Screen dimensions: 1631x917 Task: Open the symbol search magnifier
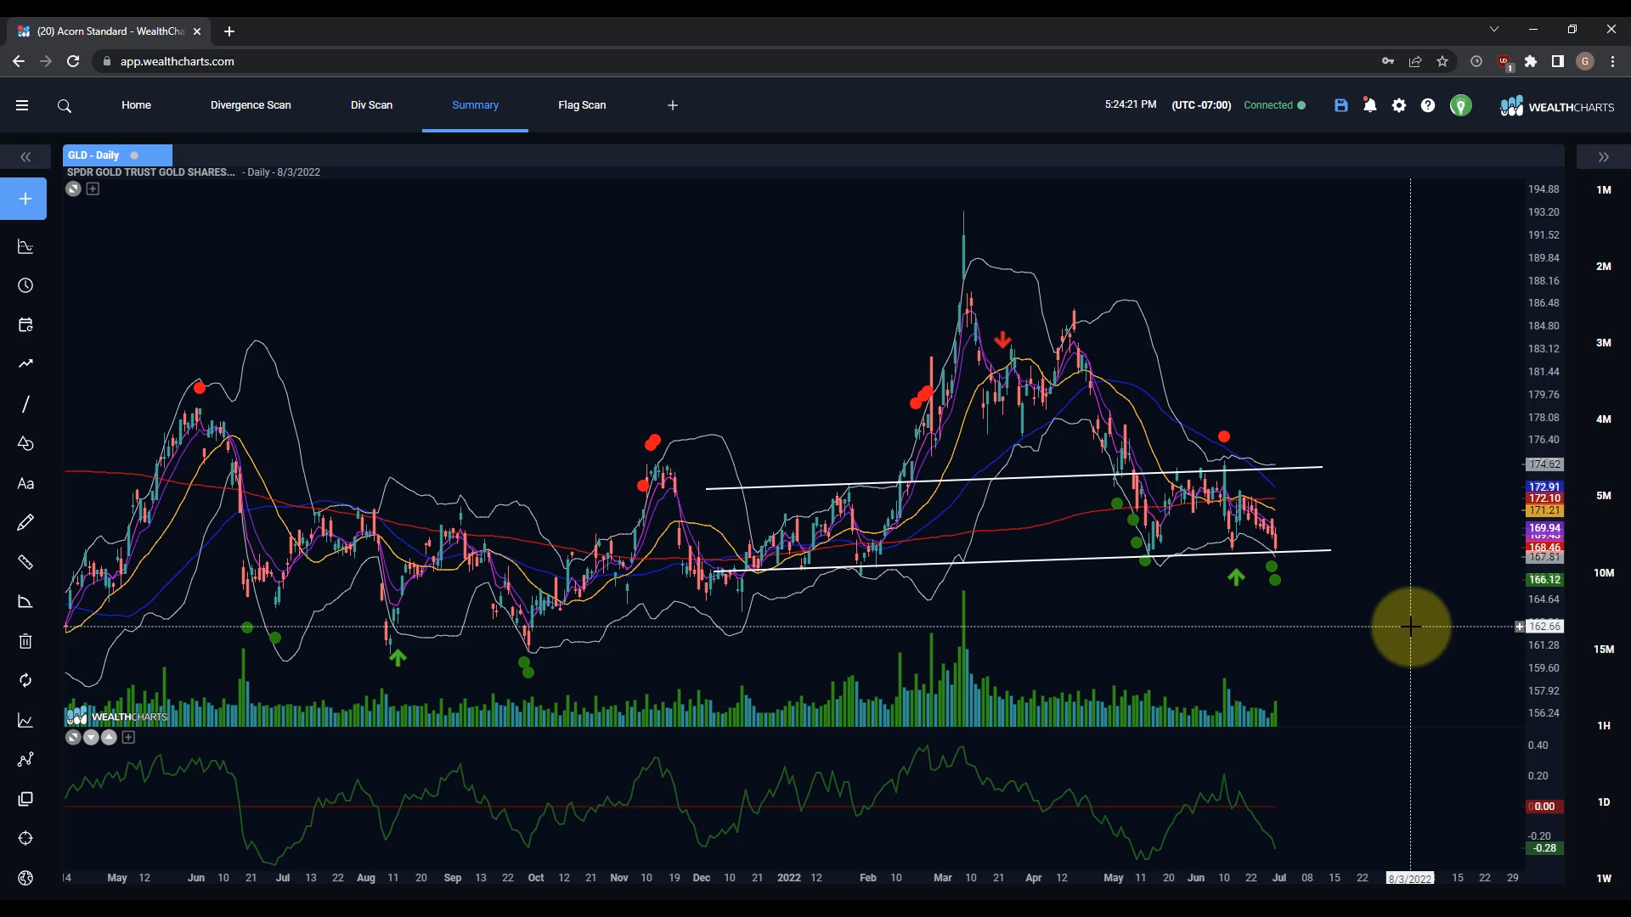[65, 106]
